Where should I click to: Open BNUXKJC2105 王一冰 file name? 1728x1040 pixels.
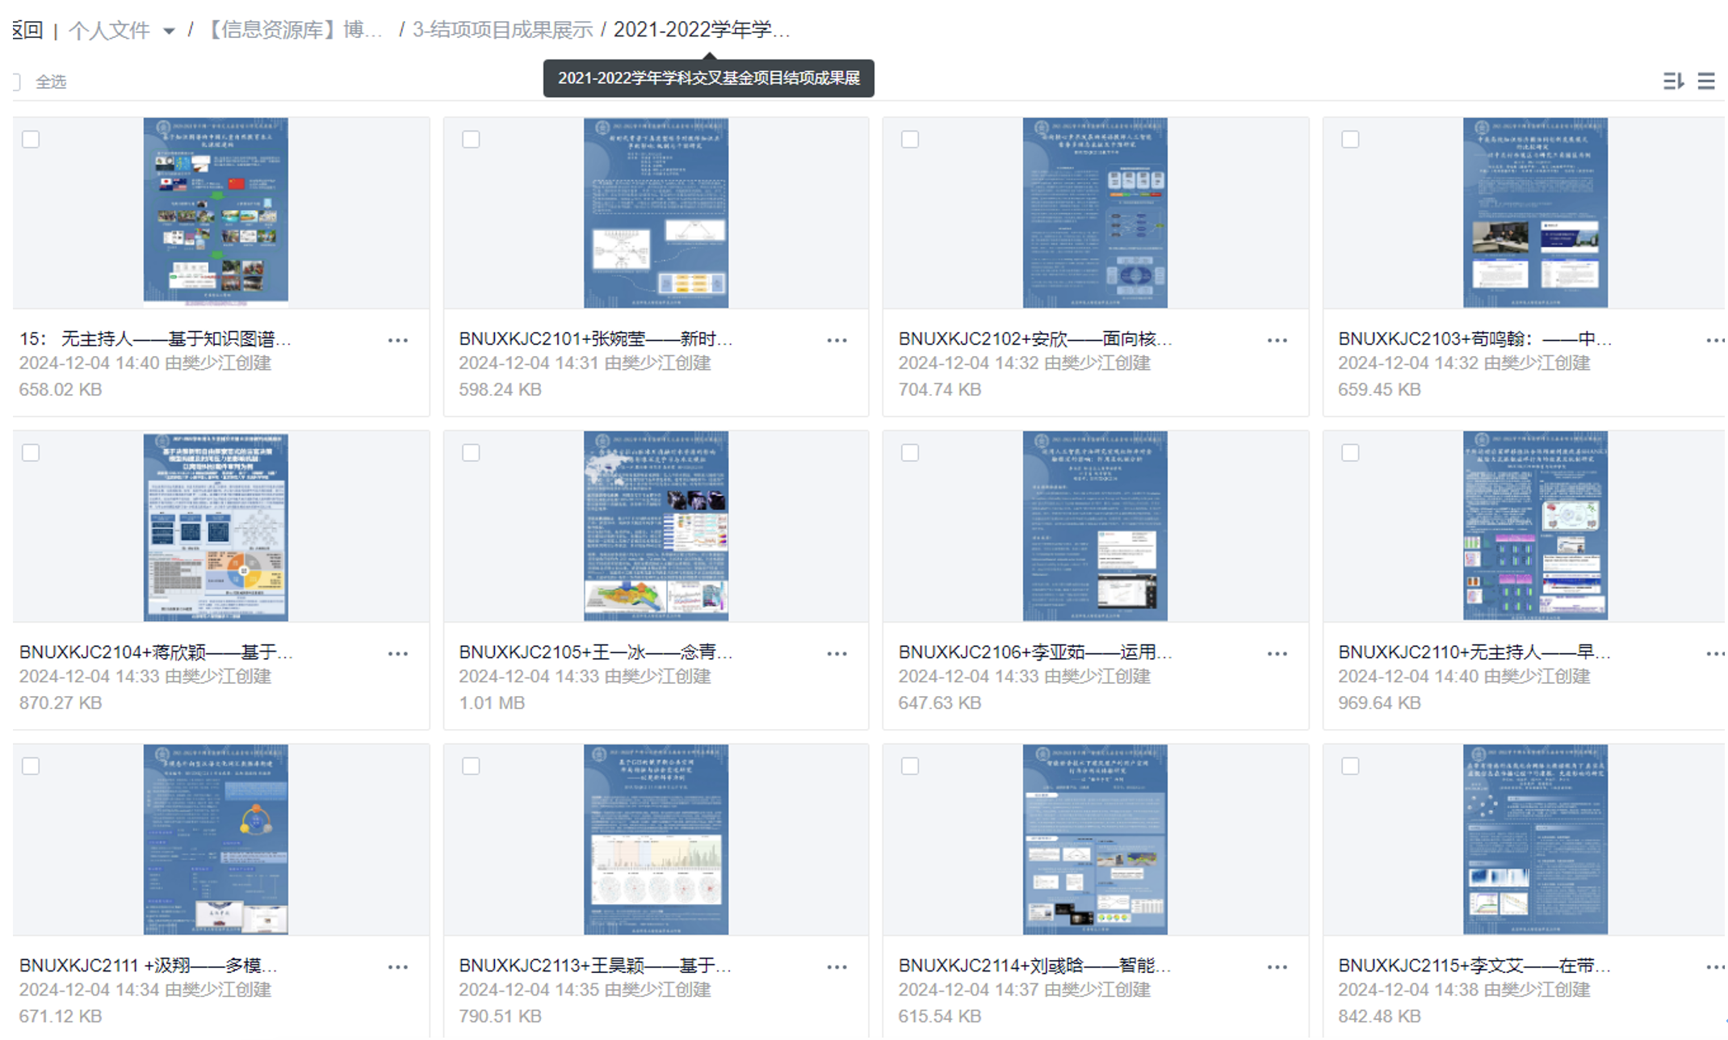pyautogui.click(x=595, y=652)
